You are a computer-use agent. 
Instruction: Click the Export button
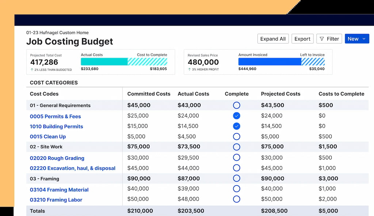click(302, 39)
